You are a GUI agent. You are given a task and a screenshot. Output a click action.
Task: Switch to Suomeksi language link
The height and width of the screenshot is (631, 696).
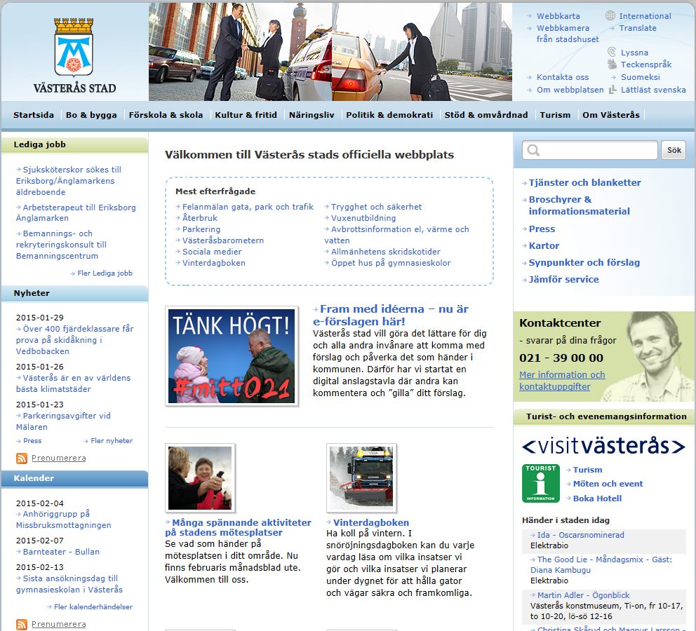(640, 77)
